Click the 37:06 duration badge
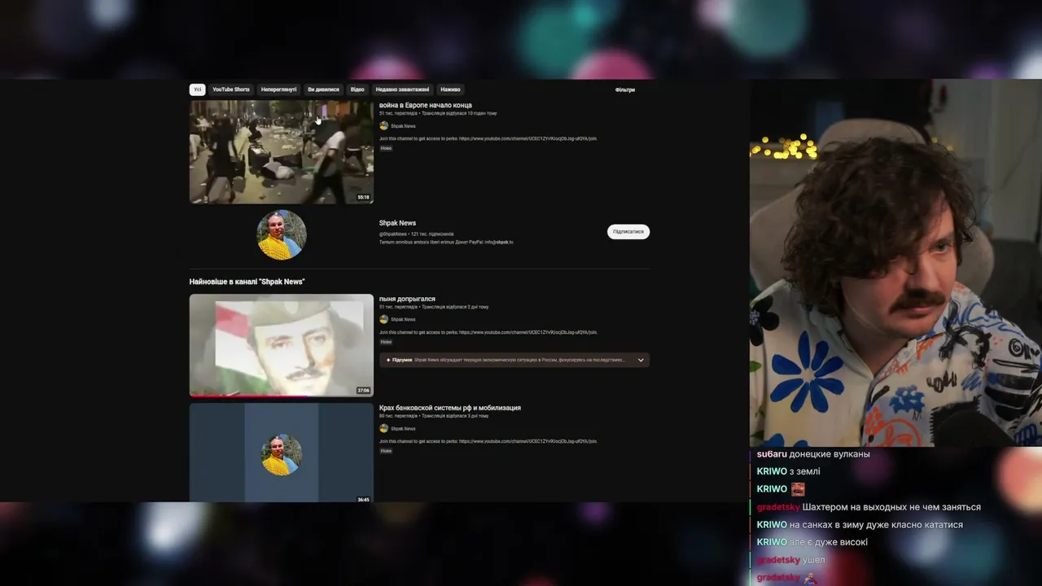 tap(363, 390)
